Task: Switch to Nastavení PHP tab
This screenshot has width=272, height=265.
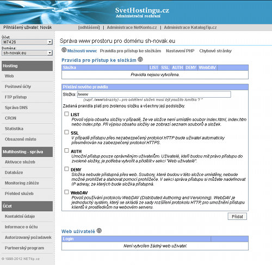Action: click(180, 51)
